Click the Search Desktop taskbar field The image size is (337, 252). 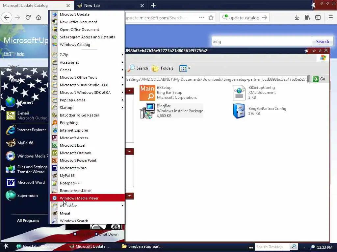(272, 247)
